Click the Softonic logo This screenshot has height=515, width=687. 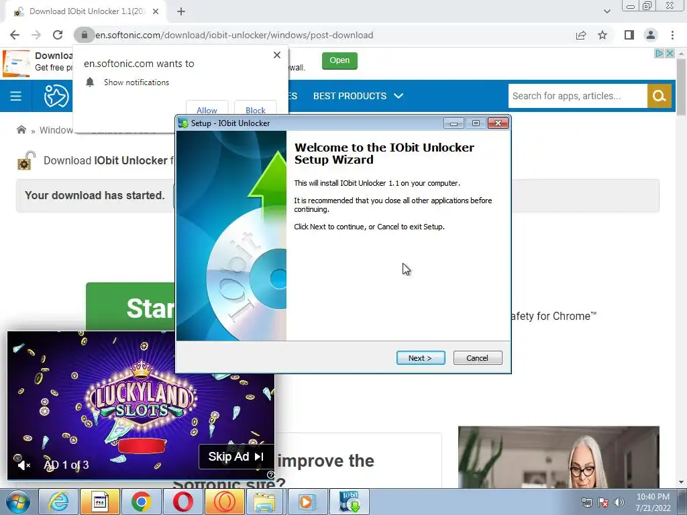pyautogui.click(x=56, y=96)
